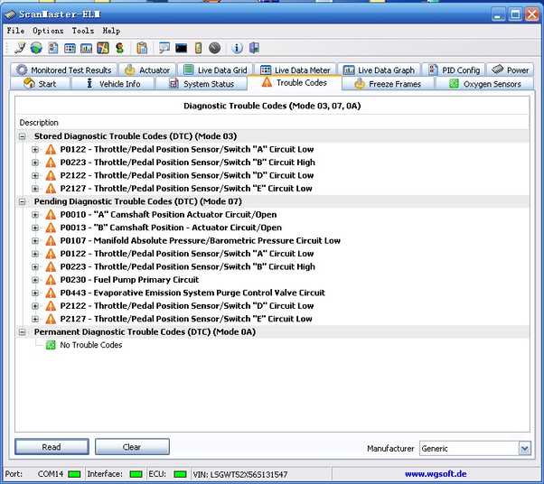
Task: Click the Clear button
Action: point(132,447)
